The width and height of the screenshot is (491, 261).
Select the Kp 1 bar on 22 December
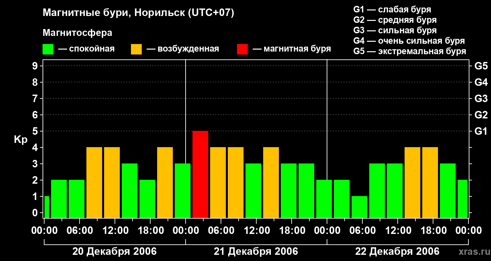click(x=359, y=207)
